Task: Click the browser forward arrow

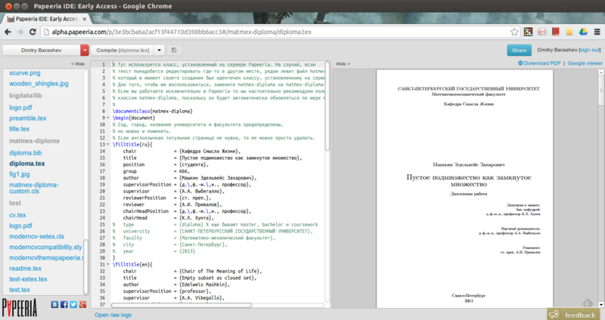Action: pos(20,32)
